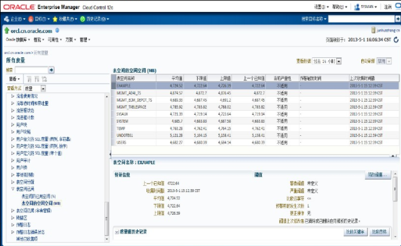This screenshot has height=246, width=401.
Task: Click the junhuazhang-cn host link
Action: (x=388, y=31)
